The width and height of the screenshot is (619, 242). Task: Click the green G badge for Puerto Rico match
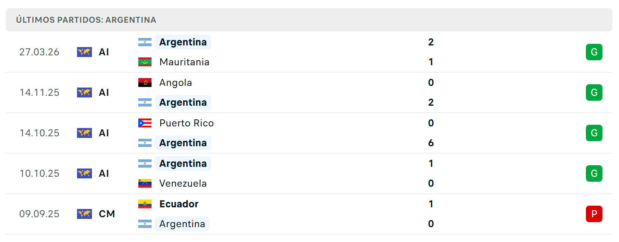(594, 133)
